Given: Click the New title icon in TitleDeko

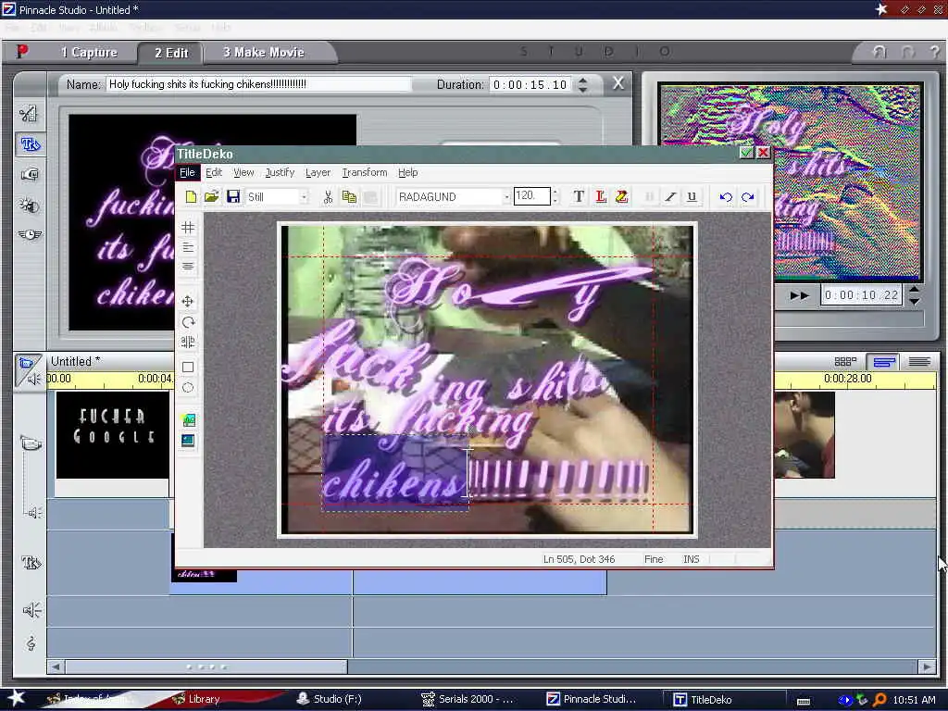Looking at the screenshot, I should [x=191, y=196].
